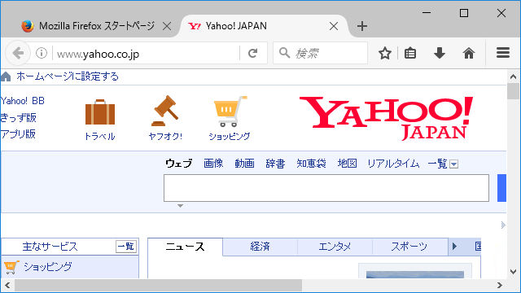Select the 経済 news tab
This screenshot has height=293, width=521.
260,247
